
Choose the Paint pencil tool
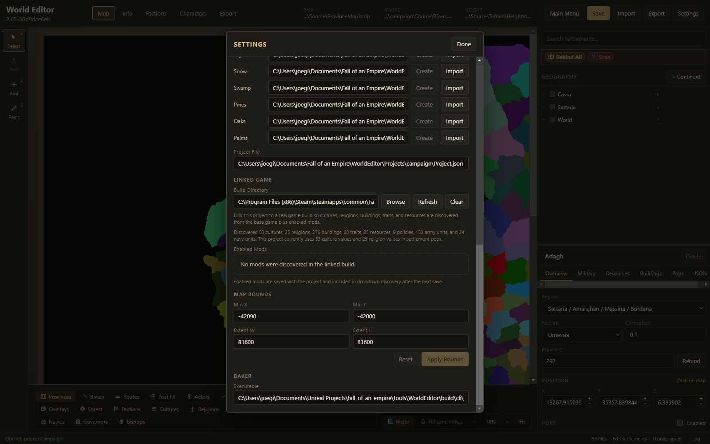click(14, 111)
